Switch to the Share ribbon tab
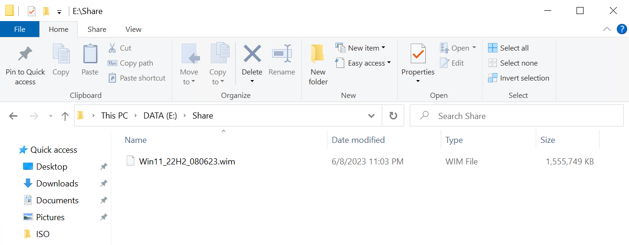Viewport: 629px width, 245px height. [x=97, y=29]
